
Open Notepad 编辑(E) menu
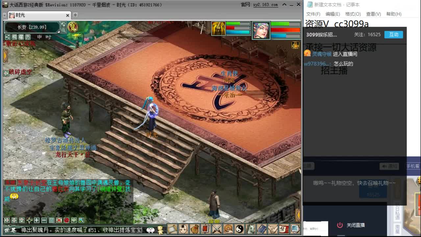[x=333, y=14]
